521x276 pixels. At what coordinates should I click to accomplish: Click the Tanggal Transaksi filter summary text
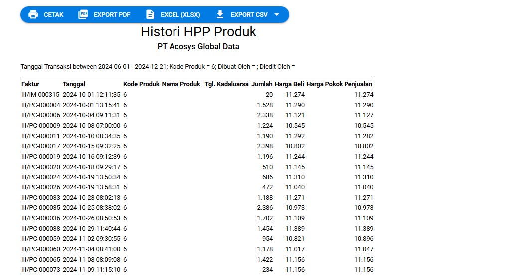point(158,67)
